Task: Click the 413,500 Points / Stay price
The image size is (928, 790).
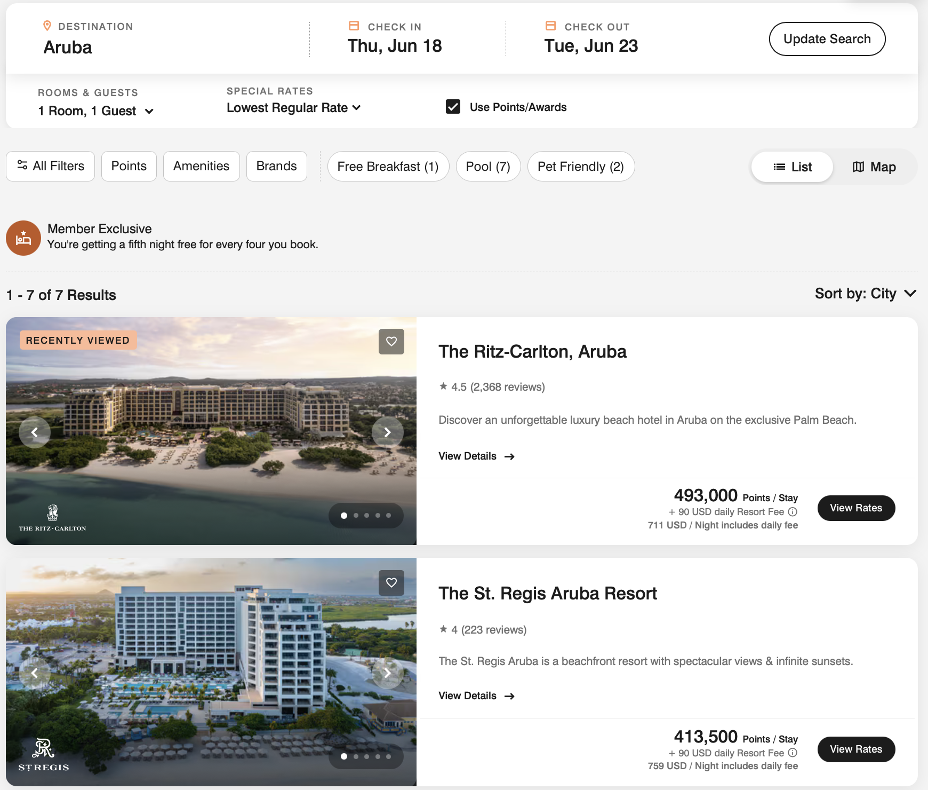Action: click(x=736, y=737)
